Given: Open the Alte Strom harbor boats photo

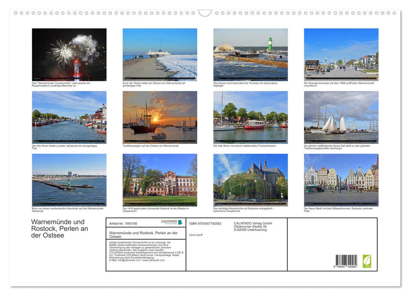Looking at the screenshot, I should coord(69,117).
